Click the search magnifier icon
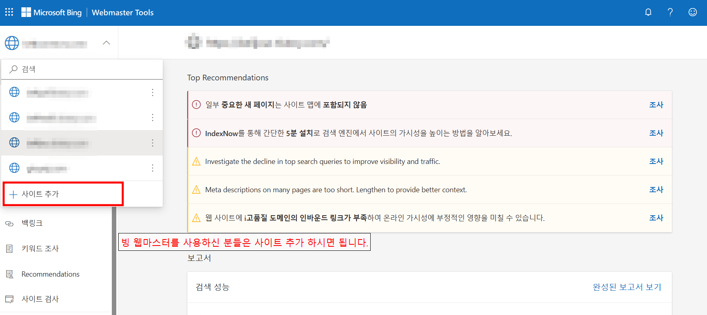 13,69
